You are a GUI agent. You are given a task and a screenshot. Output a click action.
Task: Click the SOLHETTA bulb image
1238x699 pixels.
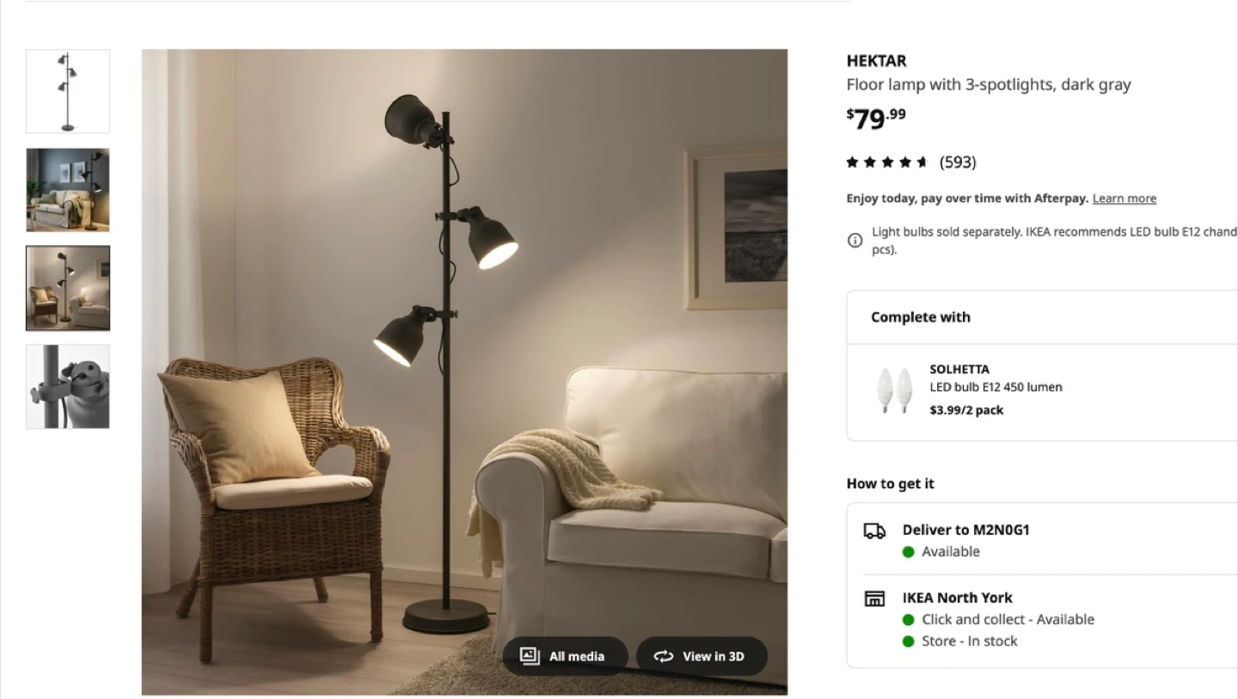[893, 390]
